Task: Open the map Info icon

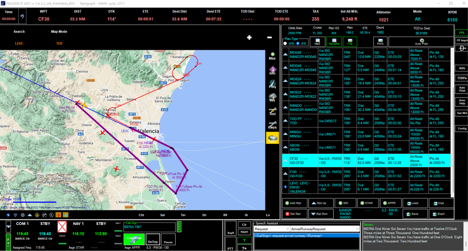Action: click(272, 71)
